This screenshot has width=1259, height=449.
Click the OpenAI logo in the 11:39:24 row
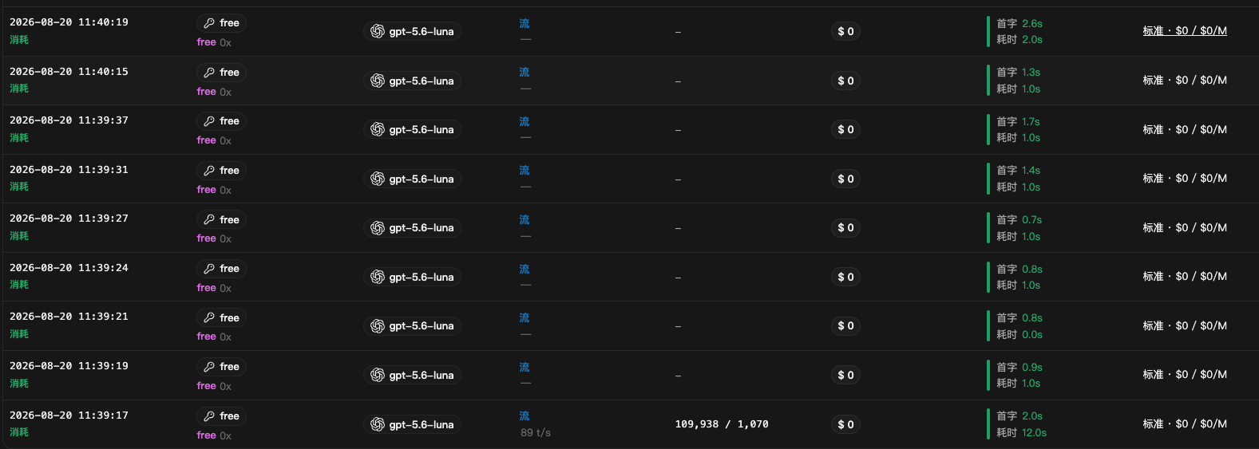point(378,277)
